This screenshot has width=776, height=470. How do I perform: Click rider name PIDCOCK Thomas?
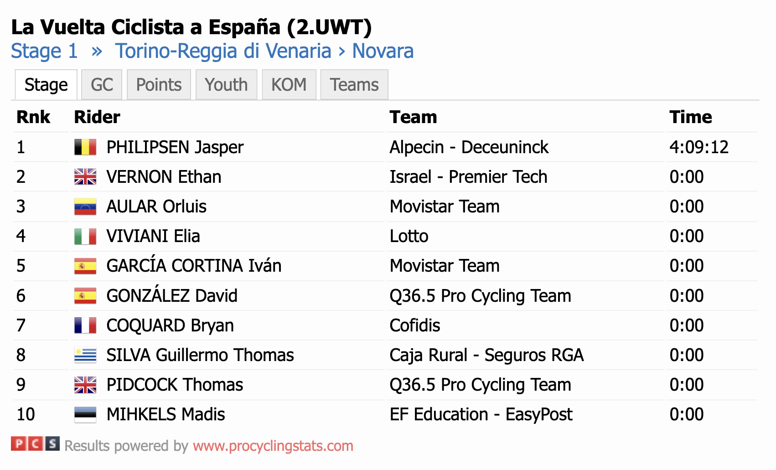(175, 385)
